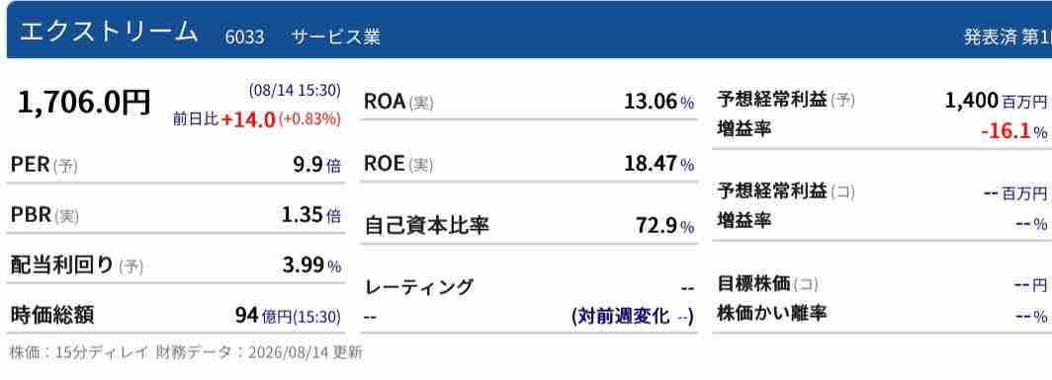1052x380 pixels.
Task: Select the stock code 6033
Action: [245, 37]
